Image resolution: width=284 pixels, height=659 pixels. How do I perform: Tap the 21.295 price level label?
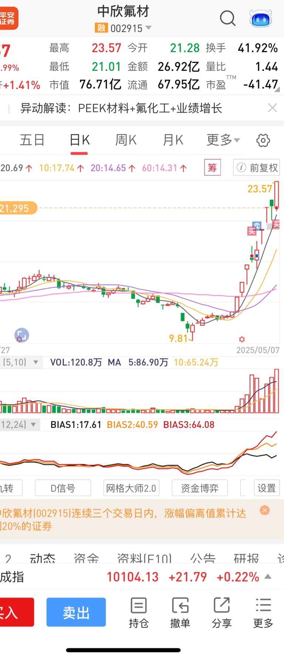(x=18, y=208)
